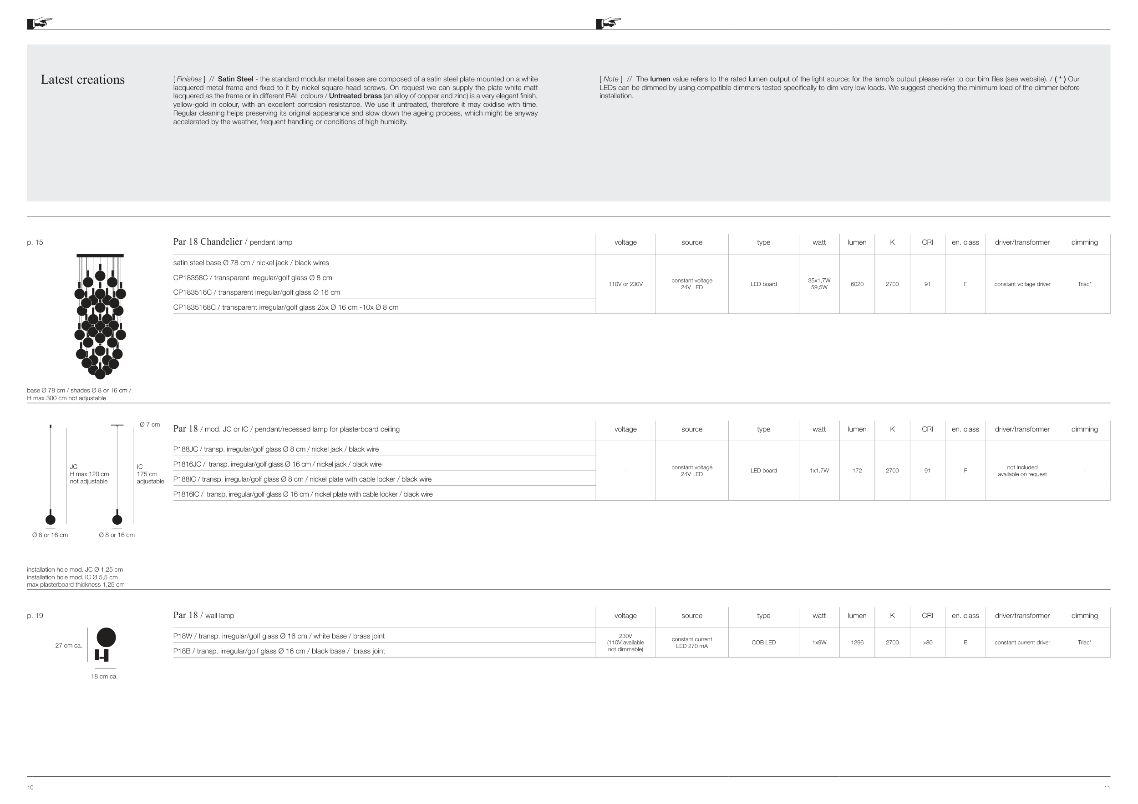
Task: Click the P188IC product row
Action: (x=302, y=479)
